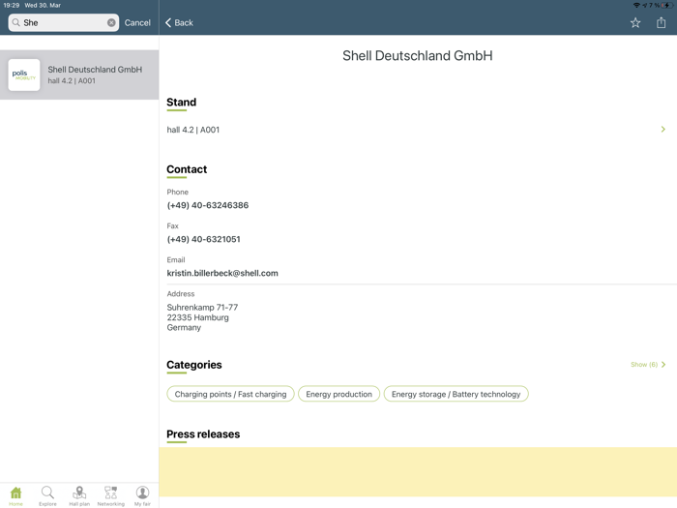The width and height of the screenshot is (677, 508).
Task: Open the Hall plan tab
Action: click(79, 495)
